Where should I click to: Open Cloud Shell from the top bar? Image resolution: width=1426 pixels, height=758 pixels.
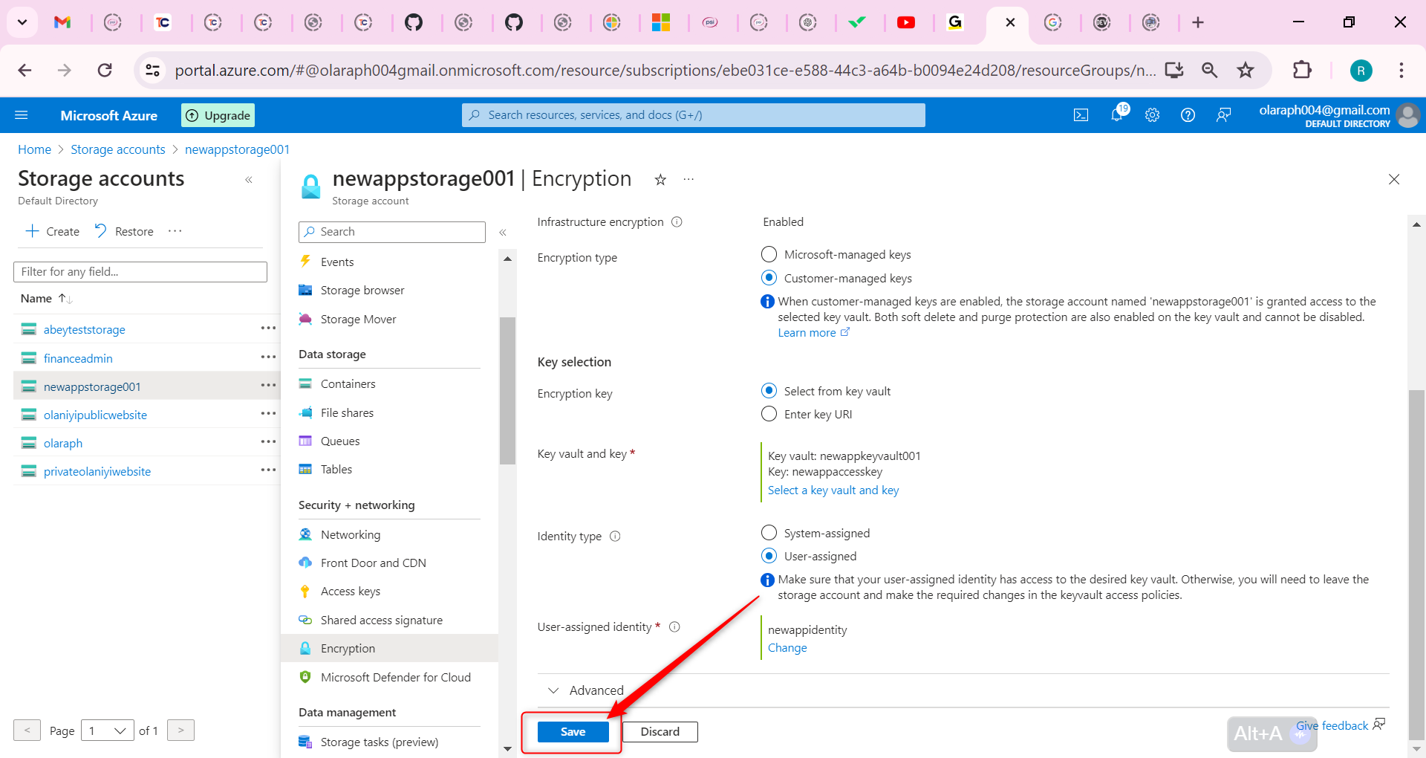(x=1081, y=115)
